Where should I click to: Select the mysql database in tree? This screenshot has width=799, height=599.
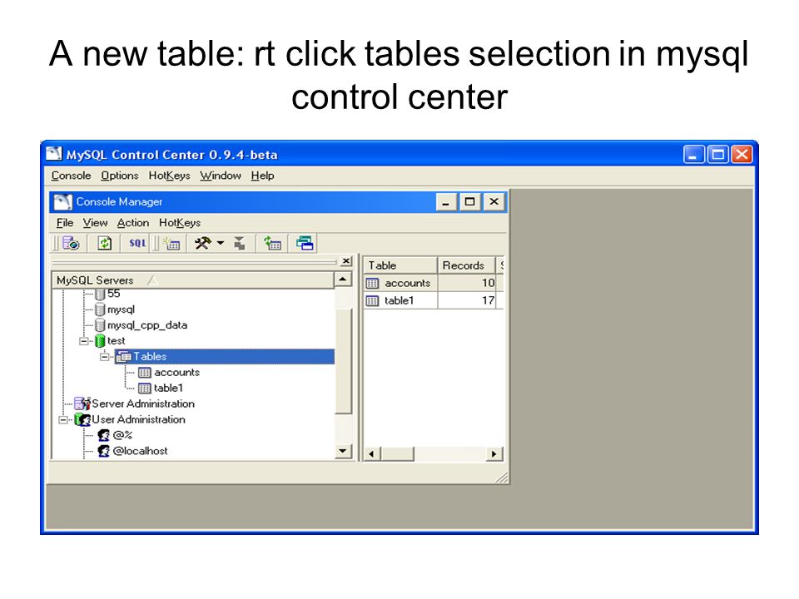(x=121, y=309)
